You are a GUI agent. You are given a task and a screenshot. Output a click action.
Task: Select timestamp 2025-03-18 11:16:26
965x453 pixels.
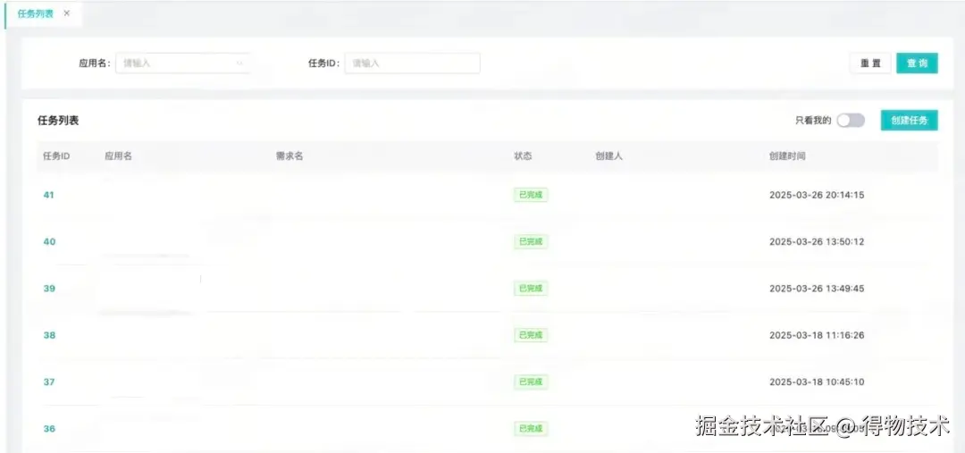click(x=817, y=335)
